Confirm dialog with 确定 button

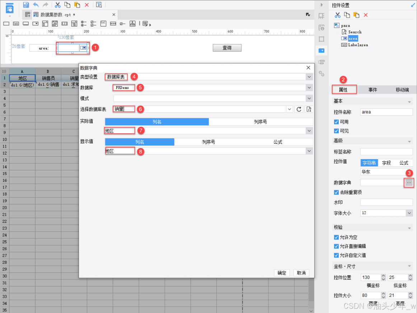point(282,273)
